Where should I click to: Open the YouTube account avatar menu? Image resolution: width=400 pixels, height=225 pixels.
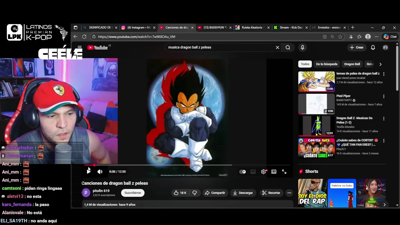(385, 47)
